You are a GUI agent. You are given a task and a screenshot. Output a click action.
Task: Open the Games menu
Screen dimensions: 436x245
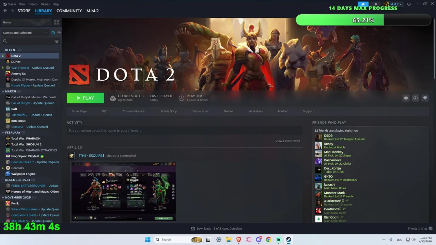[45, 4]
